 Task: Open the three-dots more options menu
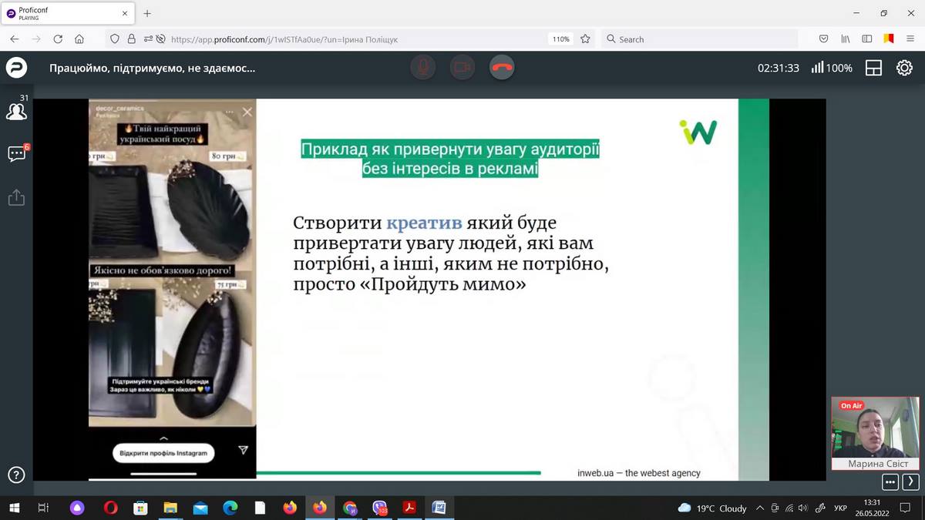pos(890,482)
